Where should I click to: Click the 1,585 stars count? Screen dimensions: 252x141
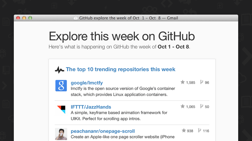(x=190, y=83)
